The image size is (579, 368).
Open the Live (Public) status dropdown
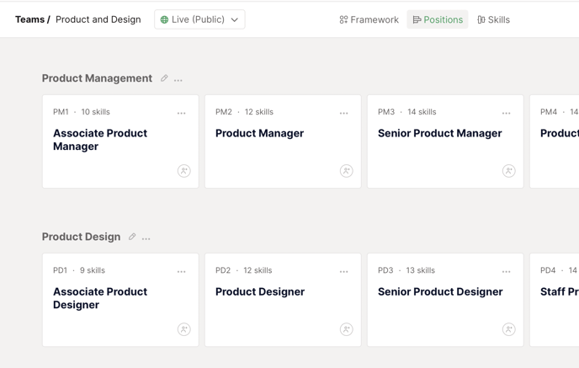pyautogui.click(x=199, y=19)
